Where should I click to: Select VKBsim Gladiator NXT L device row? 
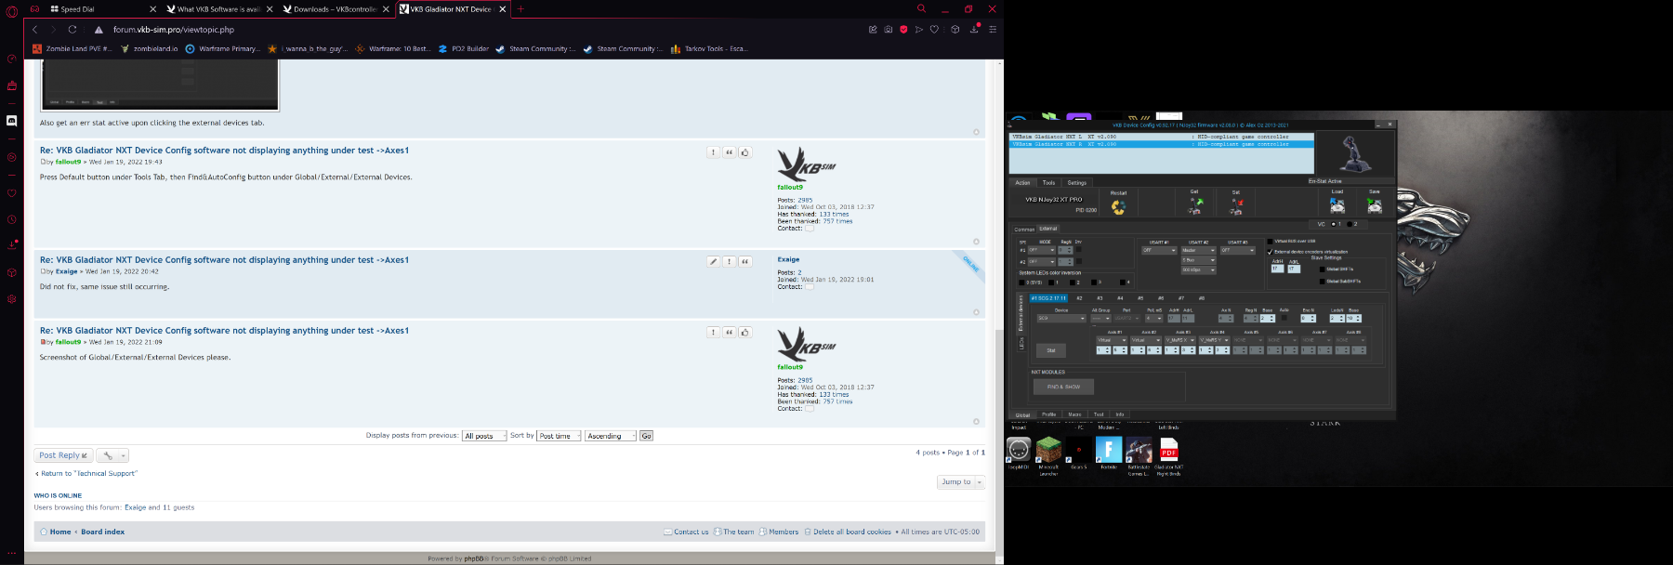(1162, 137)
